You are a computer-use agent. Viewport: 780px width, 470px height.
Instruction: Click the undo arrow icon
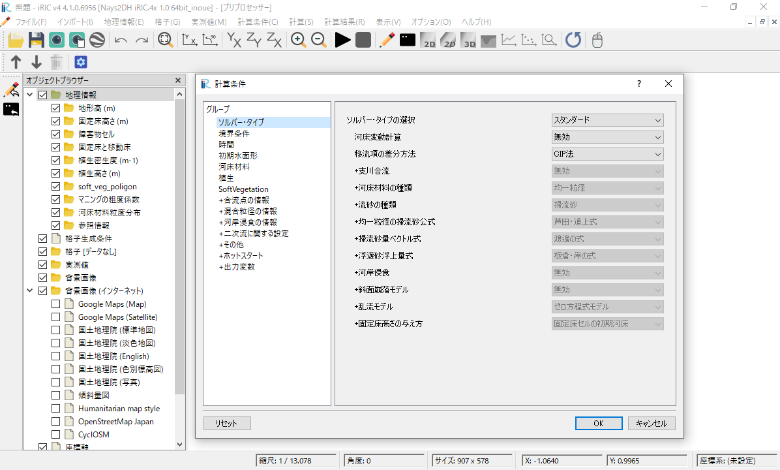click(x=121, y=40)
